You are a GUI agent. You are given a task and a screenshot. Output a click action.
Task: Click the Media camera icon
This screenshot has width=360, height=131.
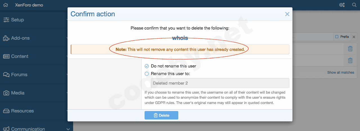(6, 93)
